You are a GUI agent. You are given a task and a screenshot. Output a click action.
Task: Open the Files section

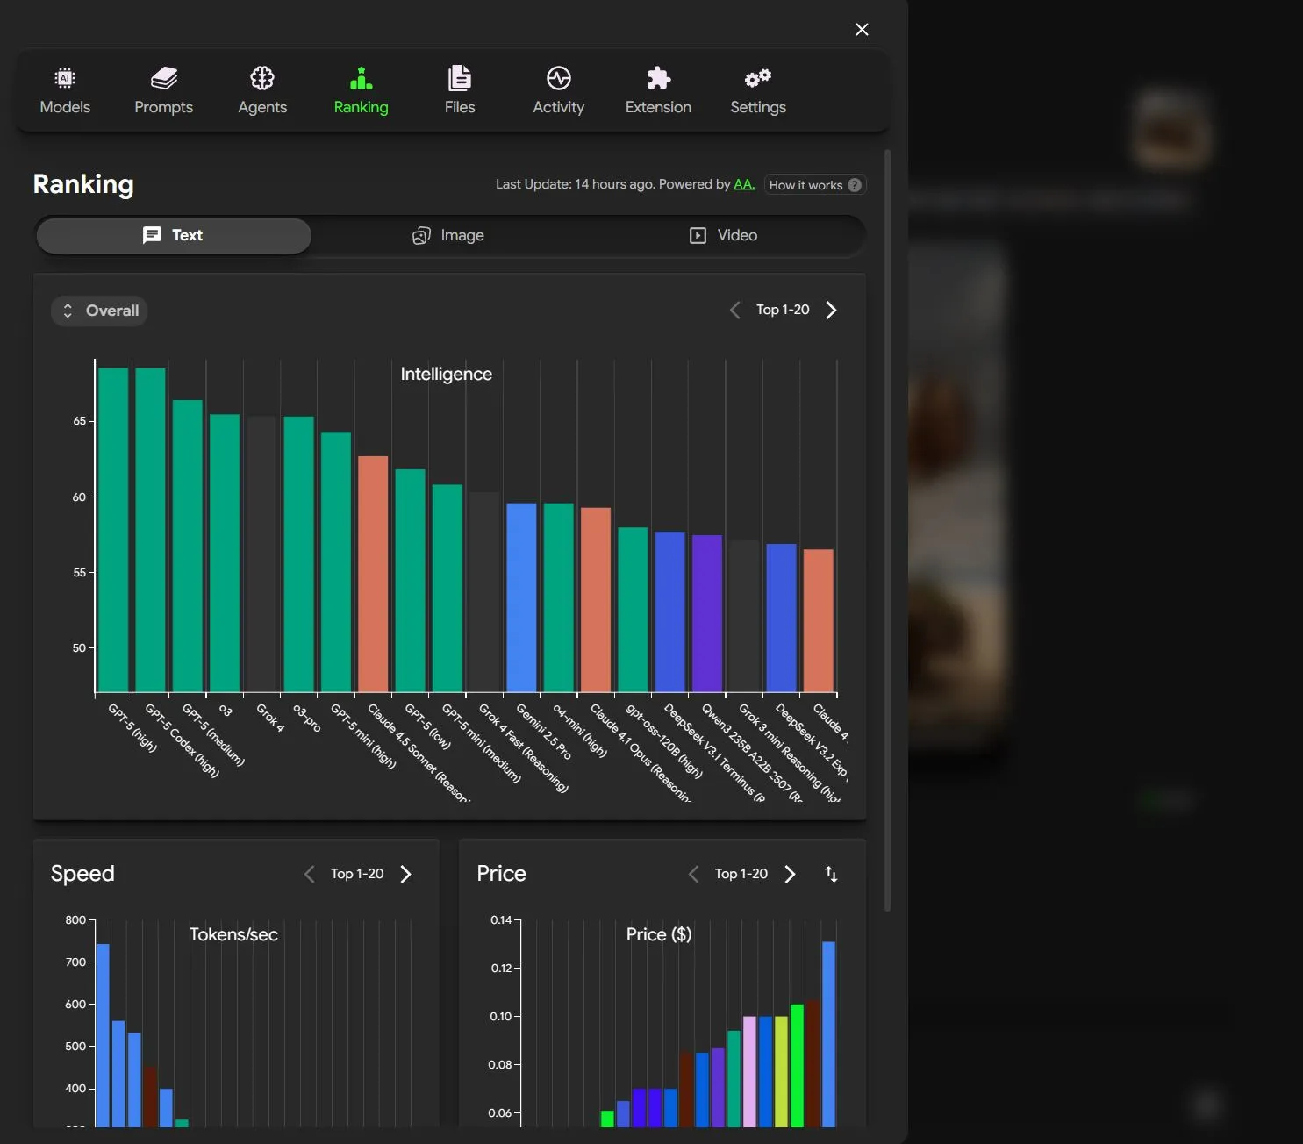click(459, 90)
